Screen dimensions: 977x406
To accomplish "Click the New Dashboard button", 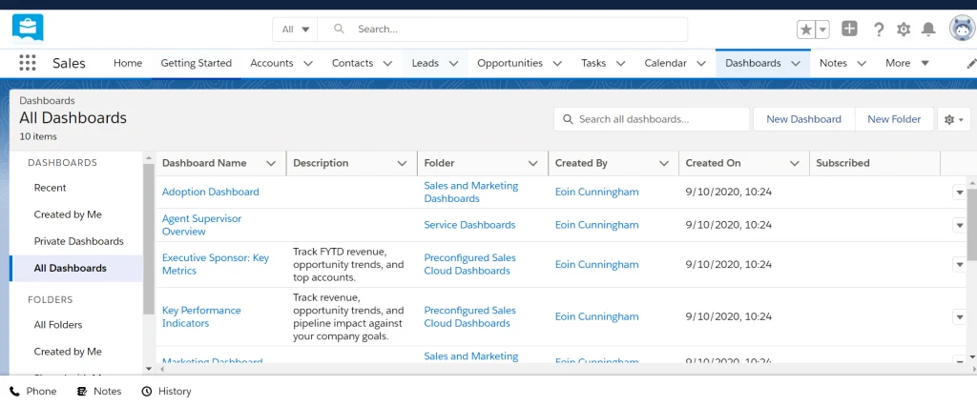I will [x=803, y=119].
